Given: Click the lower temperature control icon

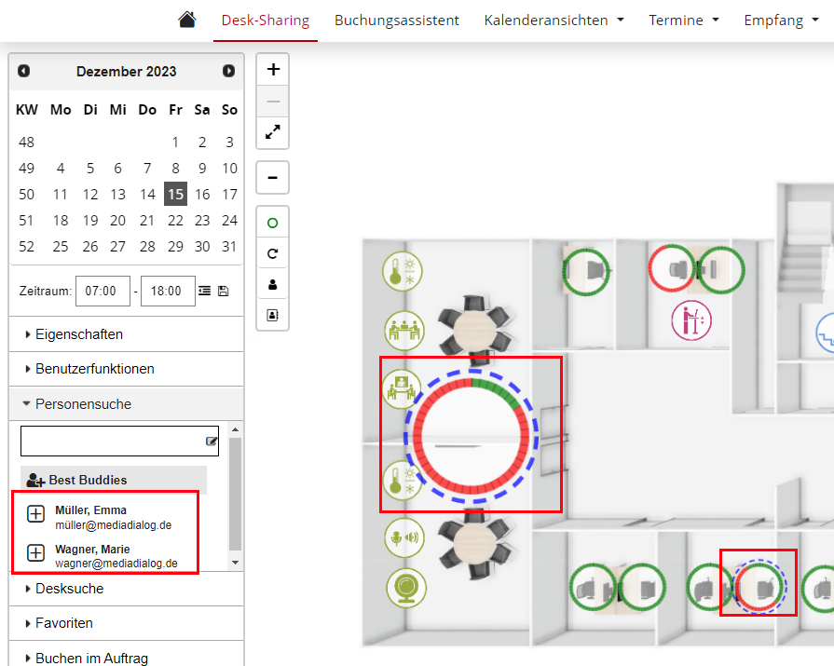Looking at the screenshot, I should click(403, 481).
